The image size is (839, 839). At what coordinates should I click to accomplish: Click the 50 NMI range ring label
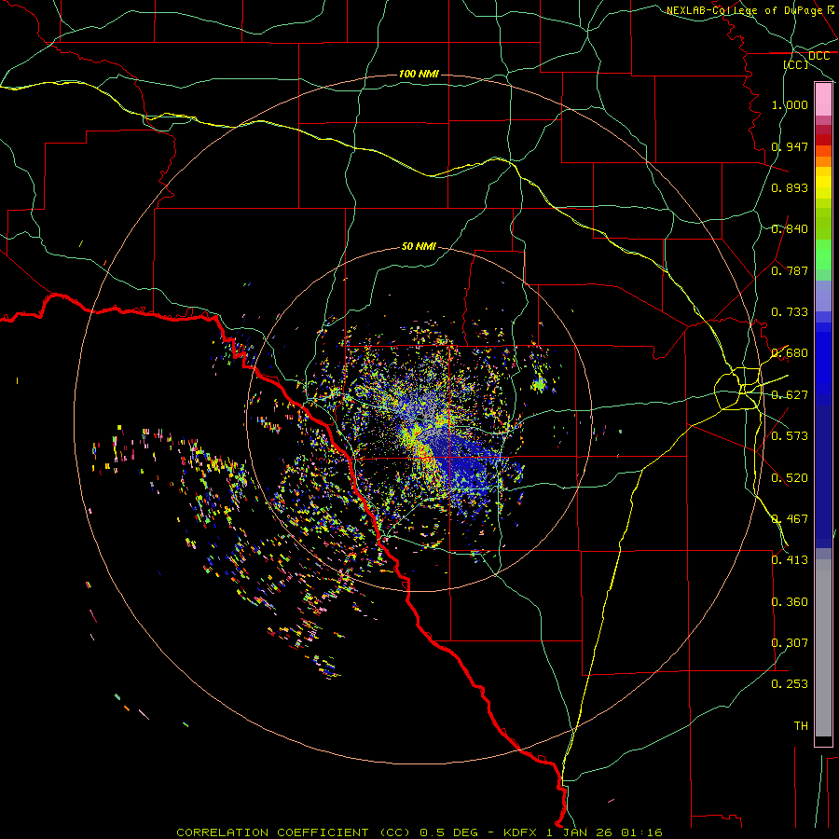[x=419, y=246]
